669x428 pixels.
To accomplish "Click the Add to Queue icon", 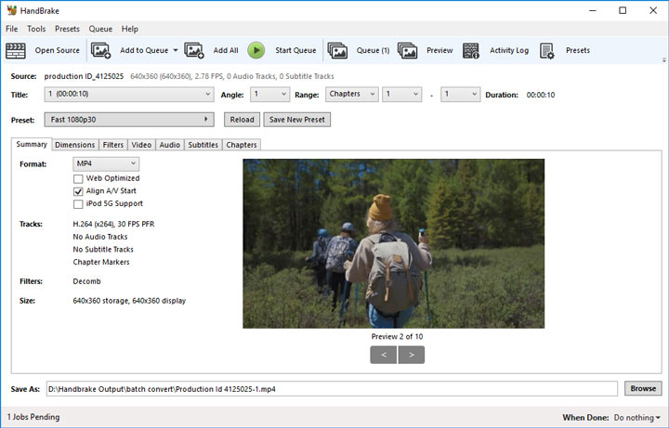I will click(x=101, y=50).
